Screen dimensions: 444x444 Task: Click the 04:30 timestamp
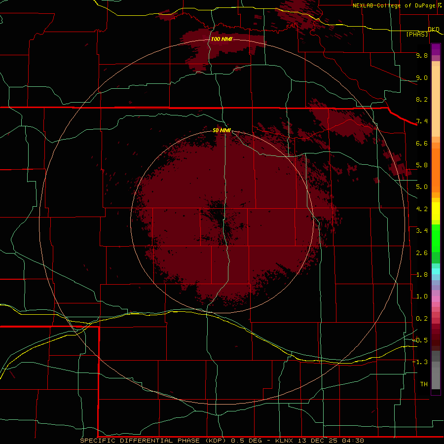[353, 441]
